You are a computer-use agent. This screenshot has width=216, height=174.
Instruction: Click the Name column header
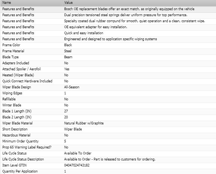tap(31, 3)
